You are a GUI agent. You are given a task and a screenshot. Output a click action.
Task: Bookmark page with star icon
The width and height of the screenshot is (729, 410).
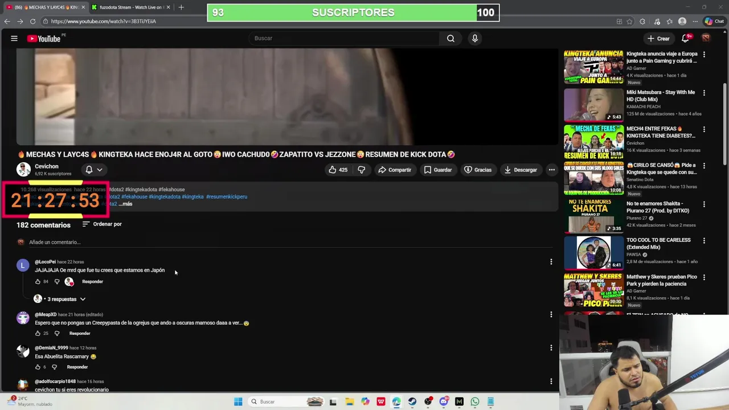[629, 22]
